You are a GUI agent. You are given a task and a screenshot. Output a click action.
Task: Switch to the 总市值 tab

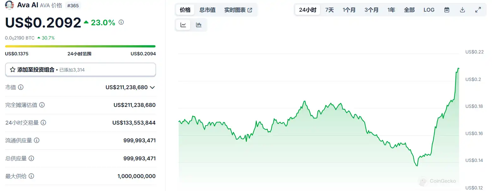207,10
